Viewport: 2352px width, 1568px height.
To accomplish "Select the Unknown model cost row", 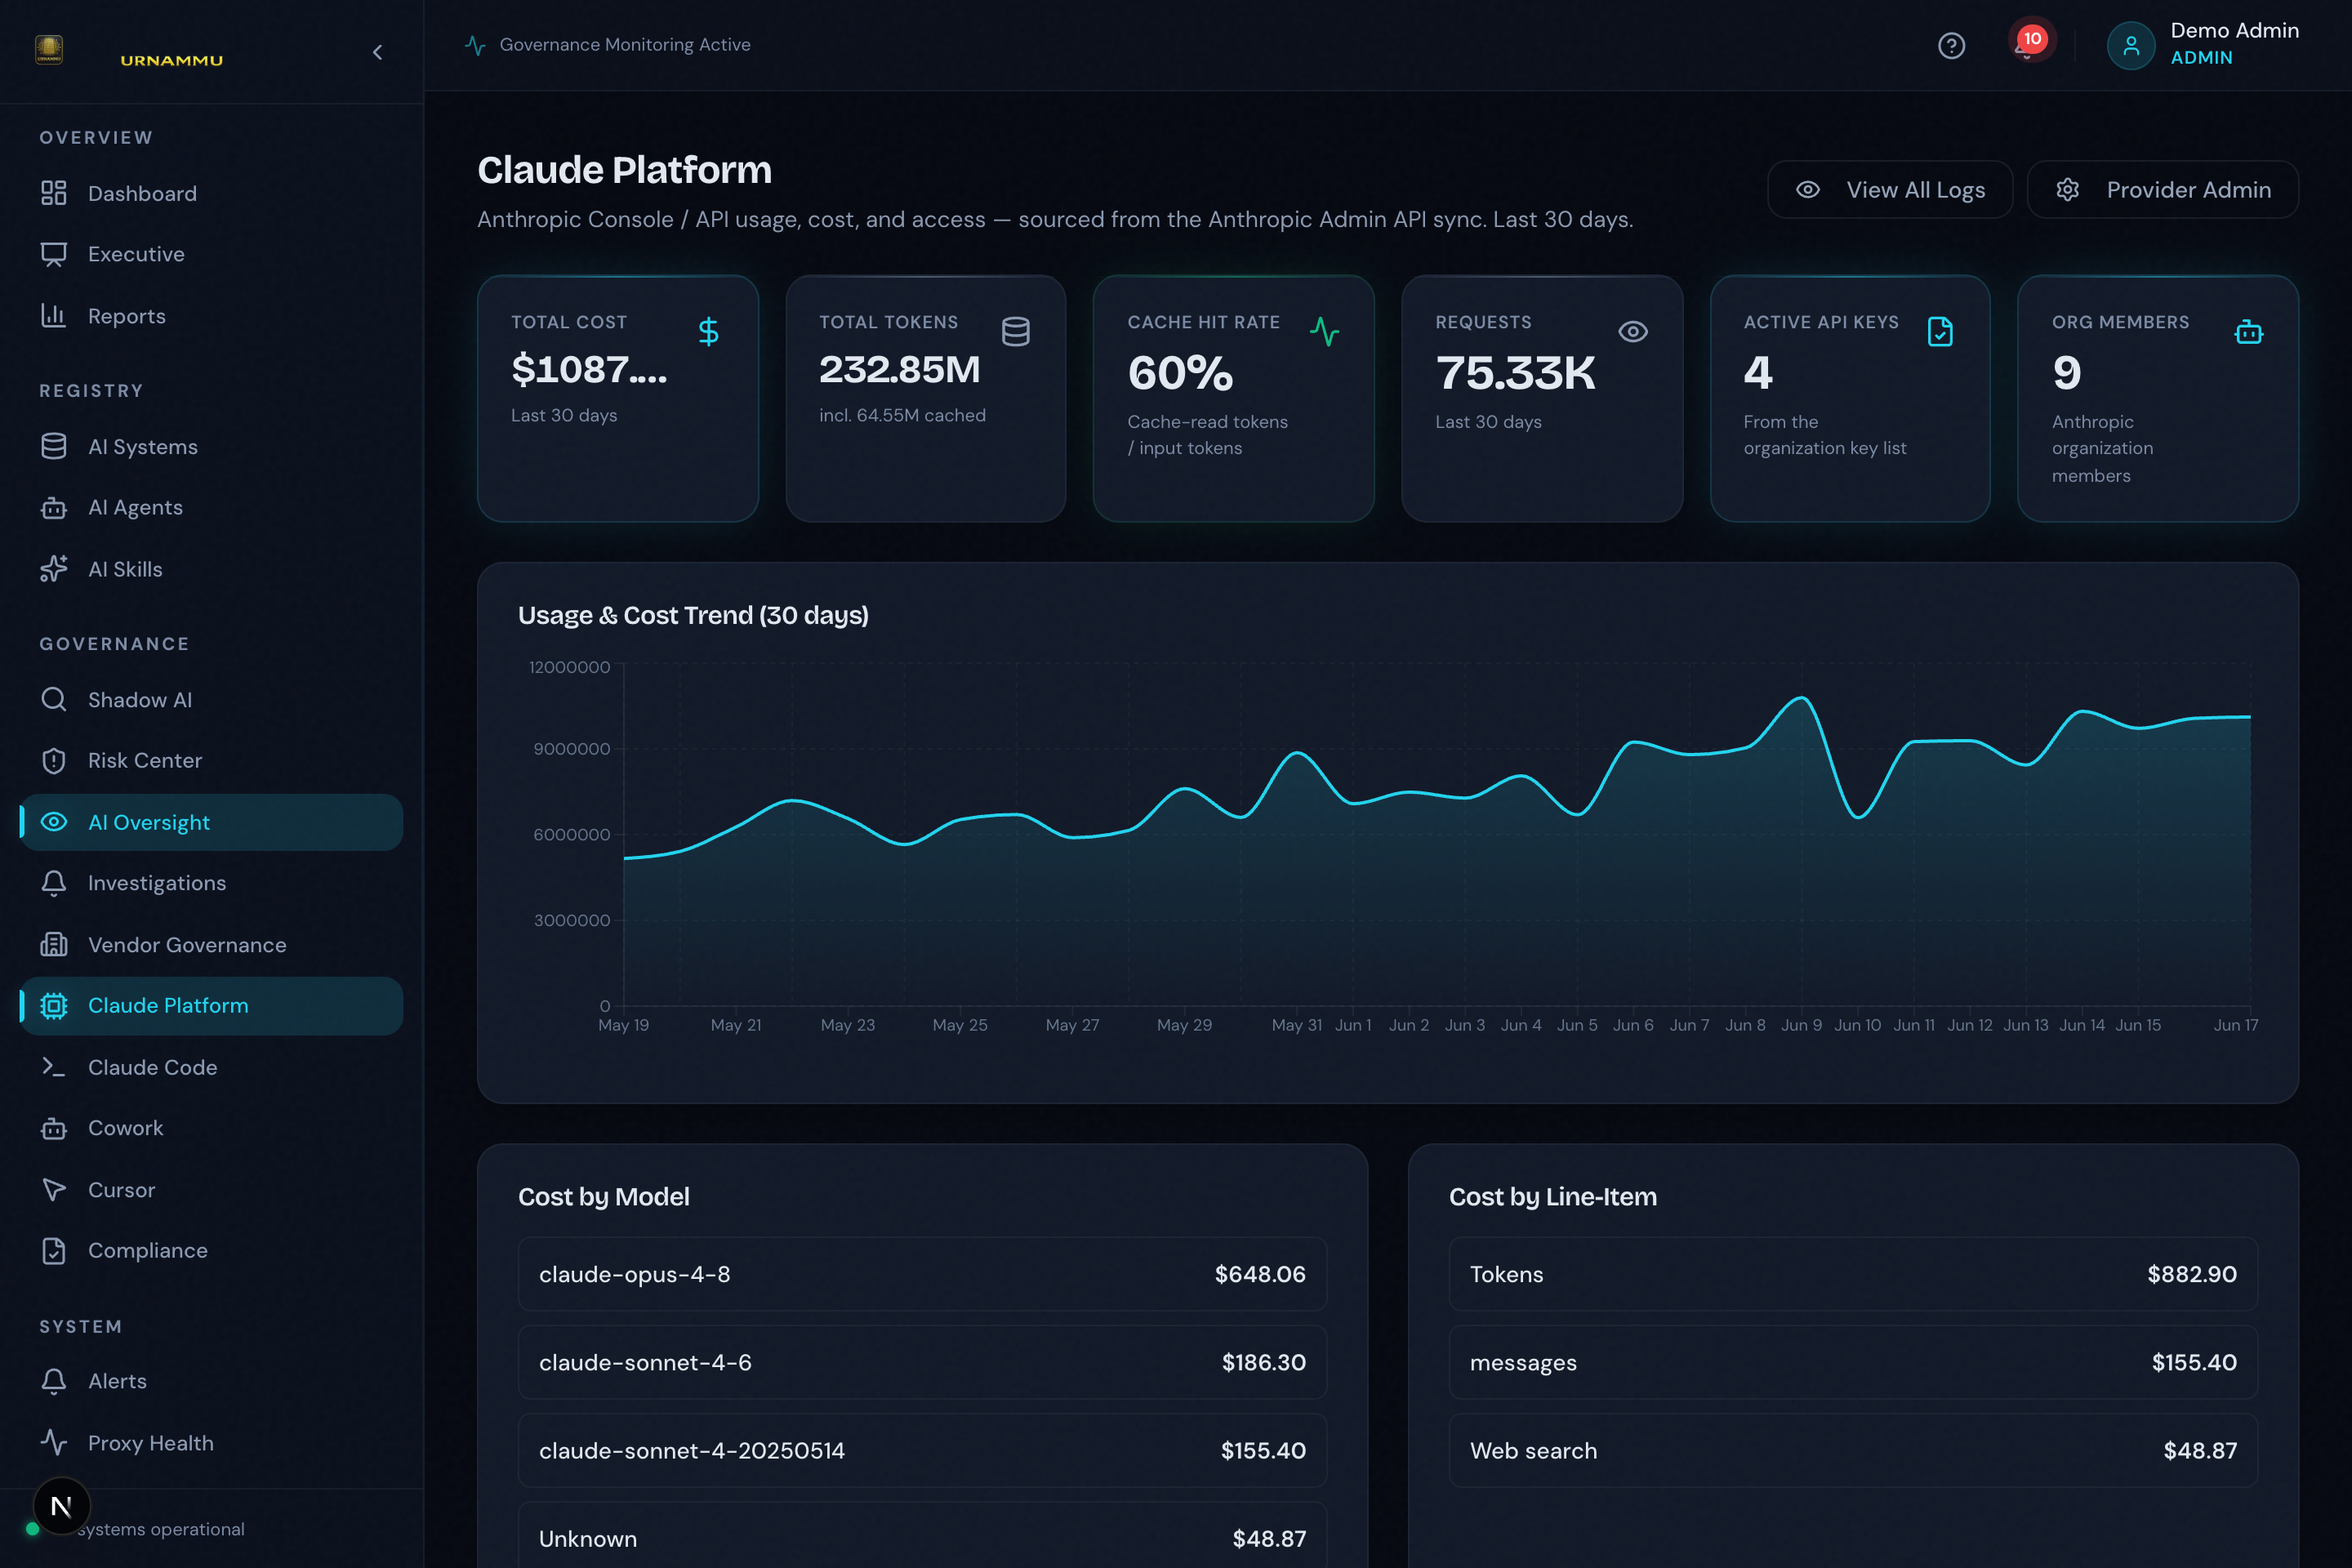I will click(x=922, y=1535).
